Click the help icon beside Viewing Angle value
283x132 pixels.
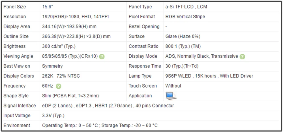tap(102, 57)
